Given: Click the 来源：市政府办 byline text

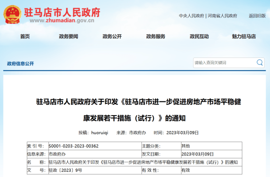Looking at the screenshot, I should click(131, 133).
